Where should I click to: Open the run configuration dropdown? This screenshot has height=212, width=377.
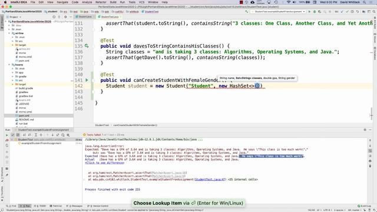coord(278,12)
